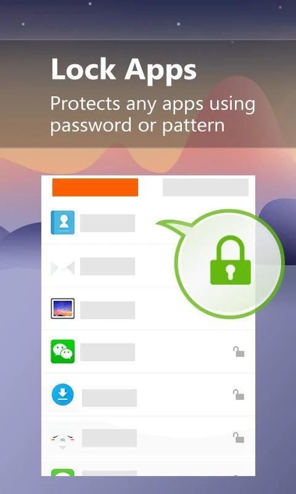Screen dimensions: 296x494
Task: Select the partially visible green bottom app icon
Action: (x=63, y=472)
